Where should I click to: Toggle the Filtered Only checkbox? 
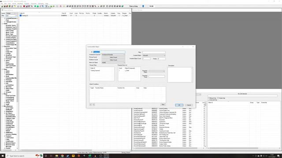(209, 98)
